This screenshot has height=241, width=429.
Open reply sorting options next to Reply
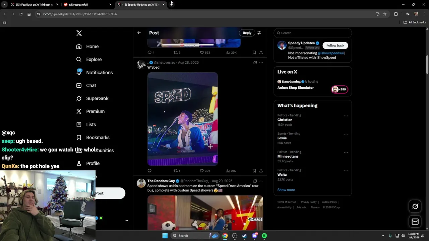(259, 33)
